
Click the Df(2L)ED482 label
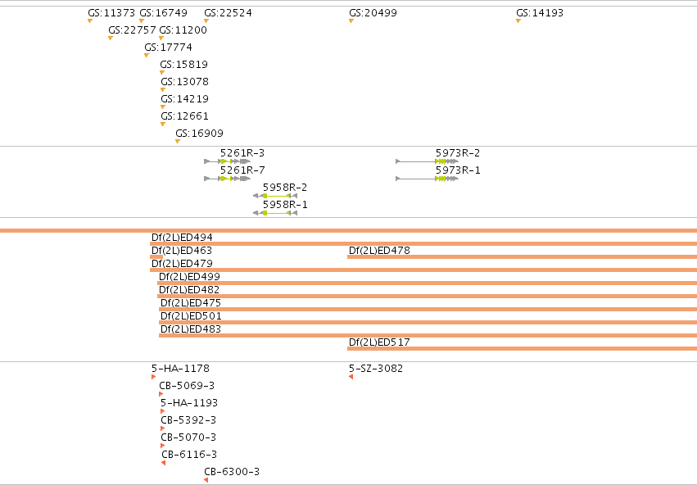pyautogui.click(x=189, y=290)
